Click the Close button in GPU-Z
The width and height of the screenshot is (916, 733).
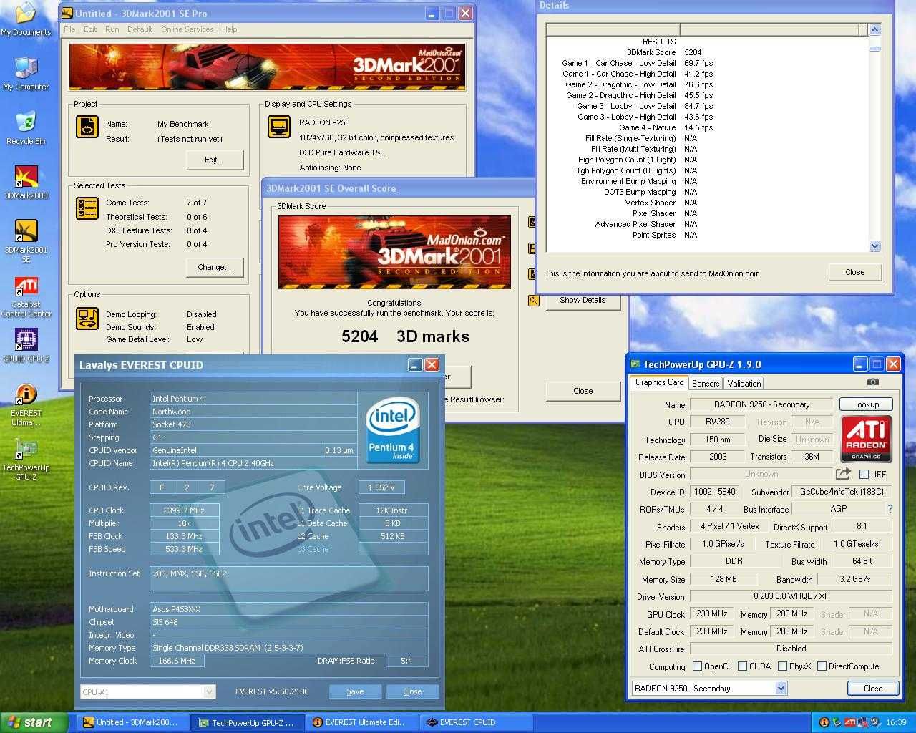coord(873,689)
